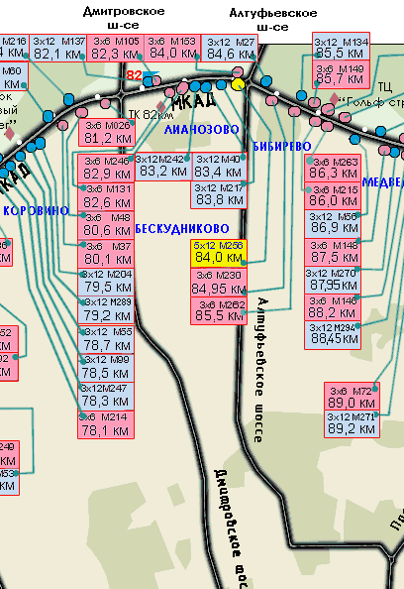Click the top Дмитровское ш-се heading
The image size is (404, 589).
tap(124, 18)
